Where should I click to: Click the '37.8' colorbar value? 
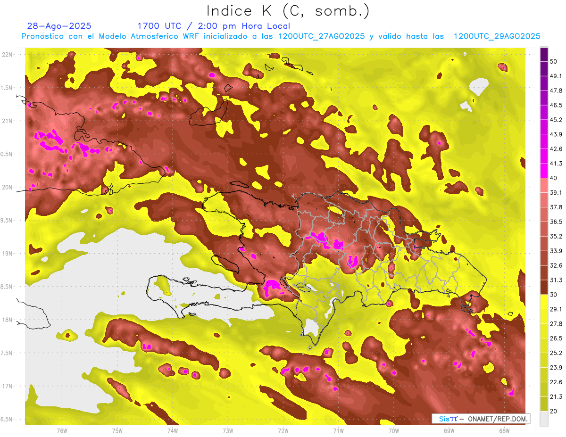point(556,207)
